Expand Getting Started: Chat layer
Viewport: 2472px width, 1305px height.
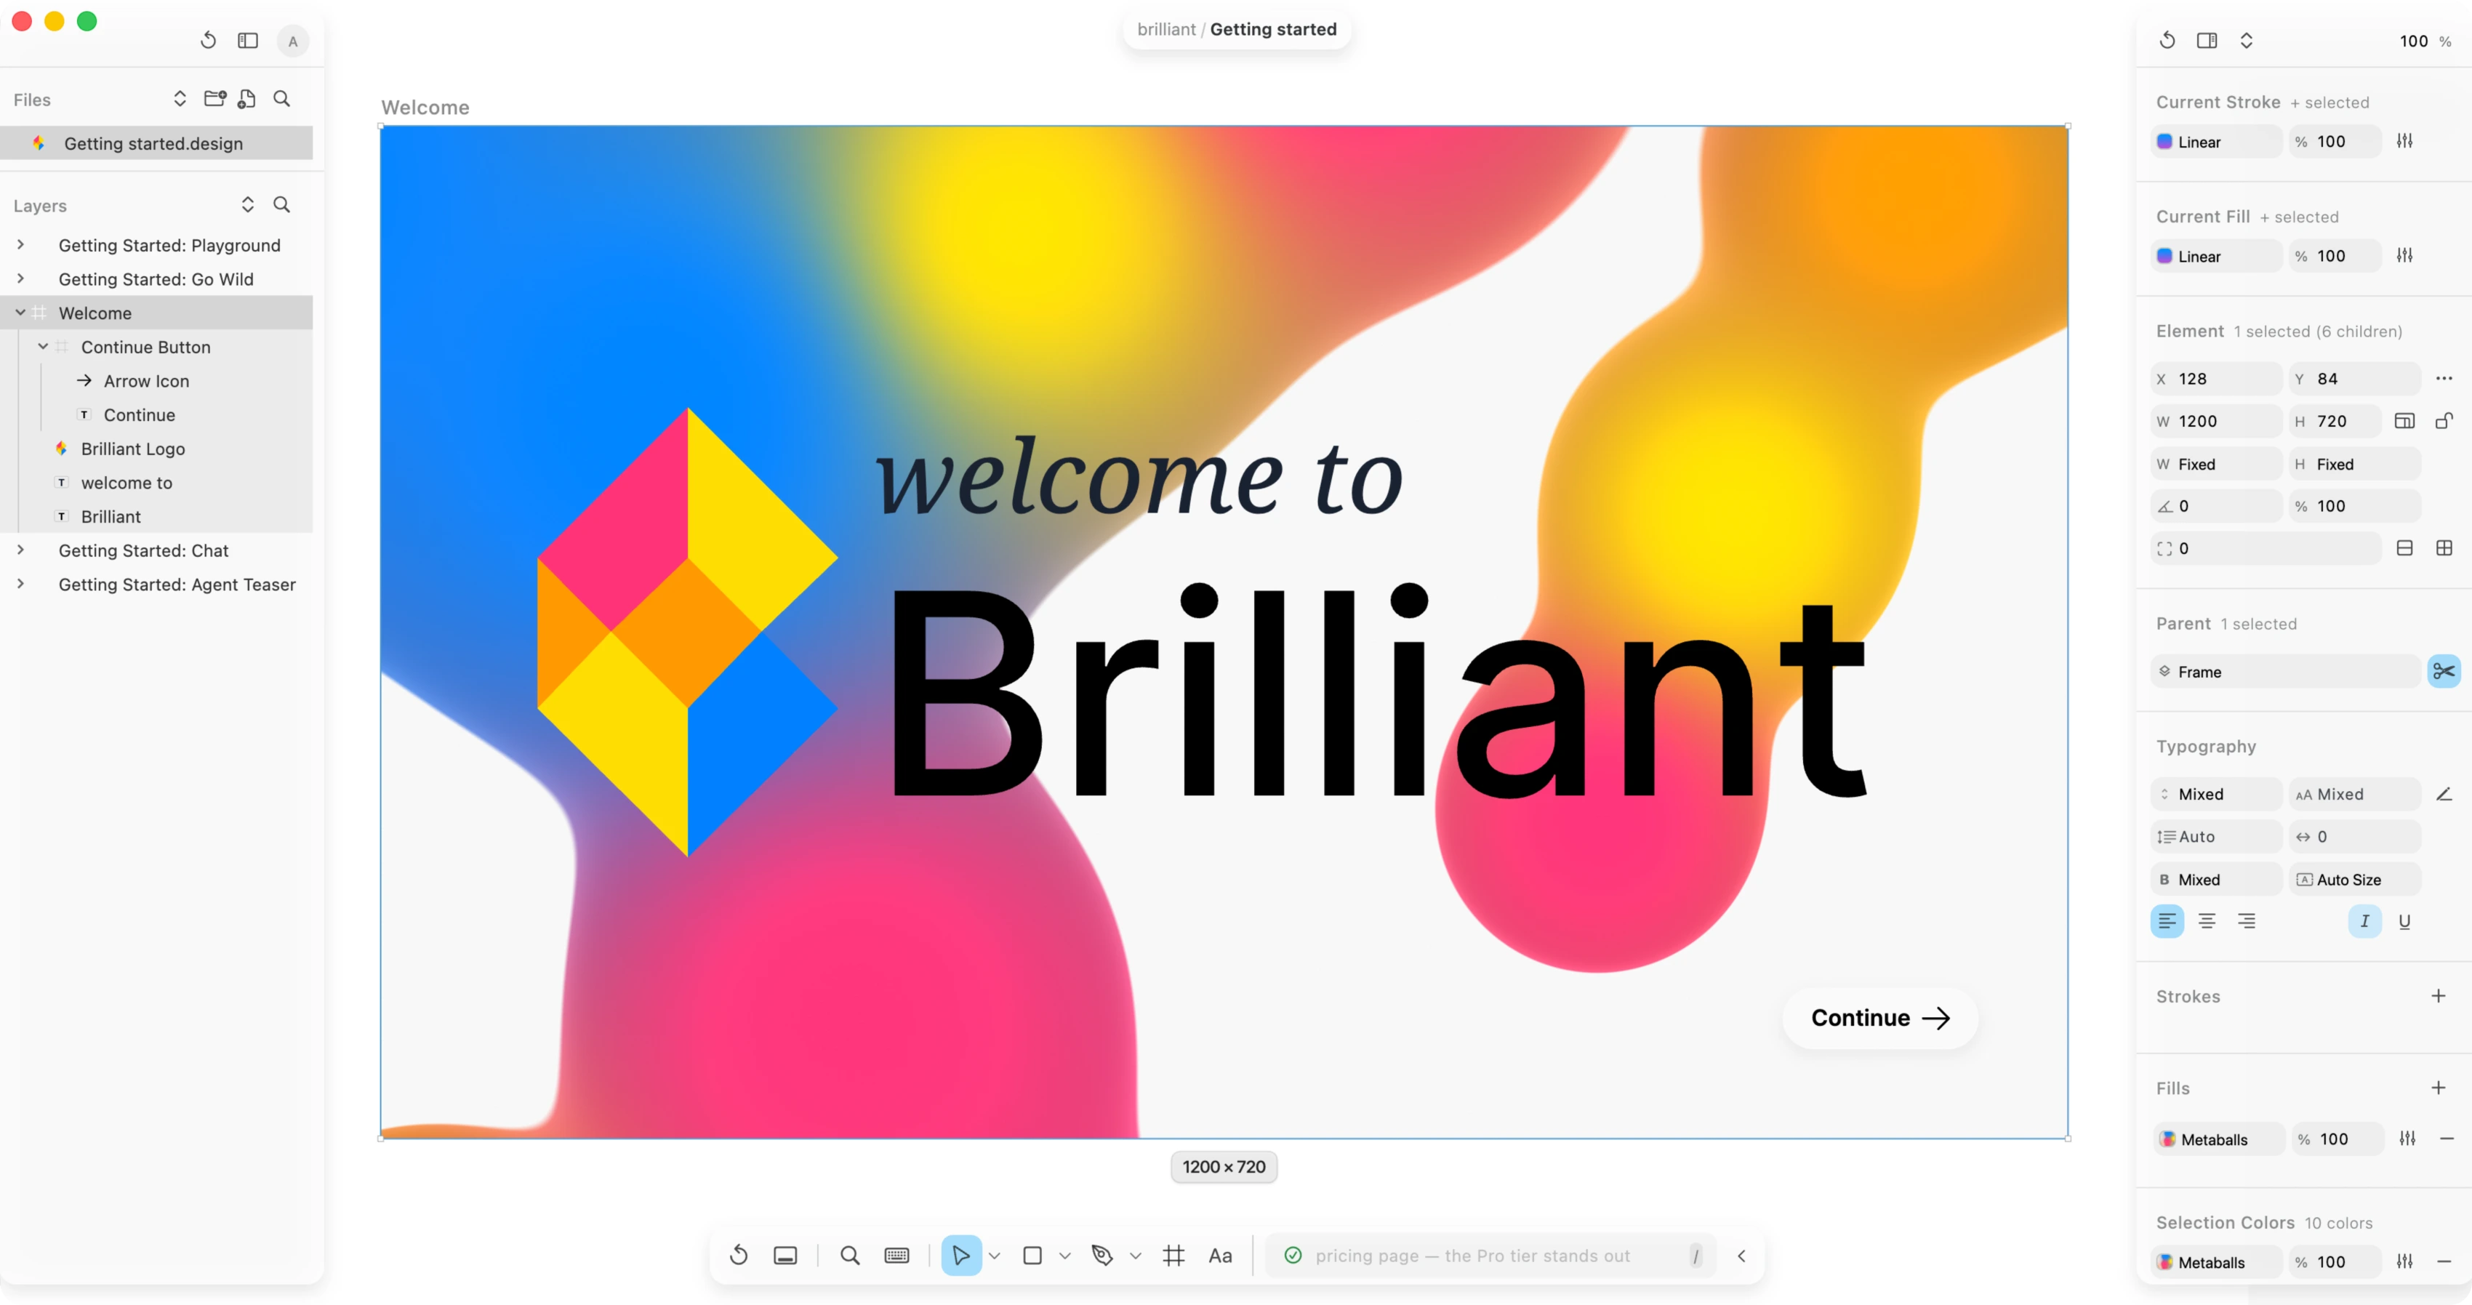click(20, 550)
